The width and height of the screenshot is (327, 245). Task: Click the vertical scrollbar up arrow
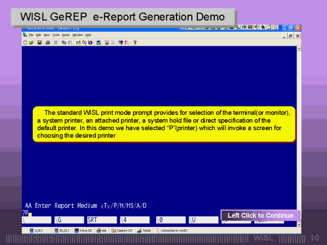pos(298,48)
